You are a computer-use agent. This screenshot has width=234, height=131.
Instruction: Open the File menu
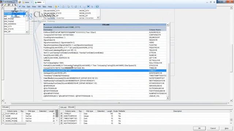23,7
